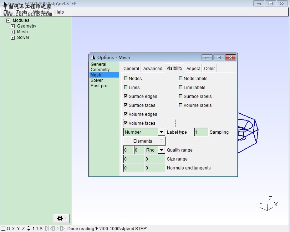Expand the Geometry module tree node

coord(13,26)
